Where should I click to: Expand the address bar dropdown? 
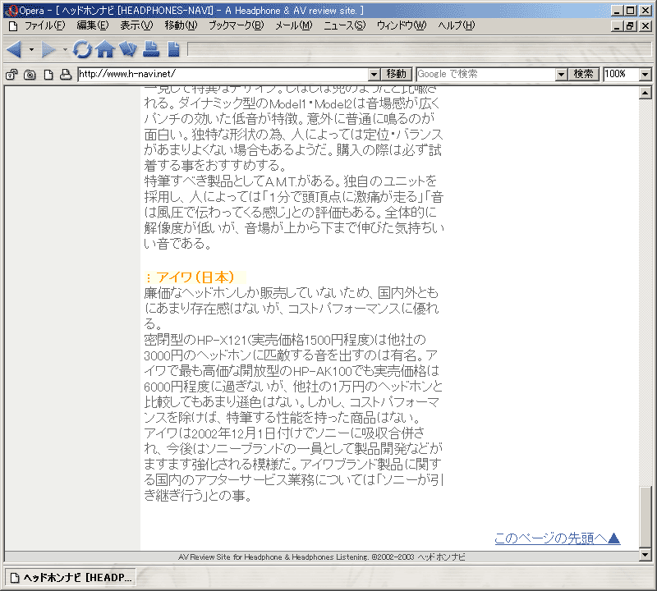(374, 75)
